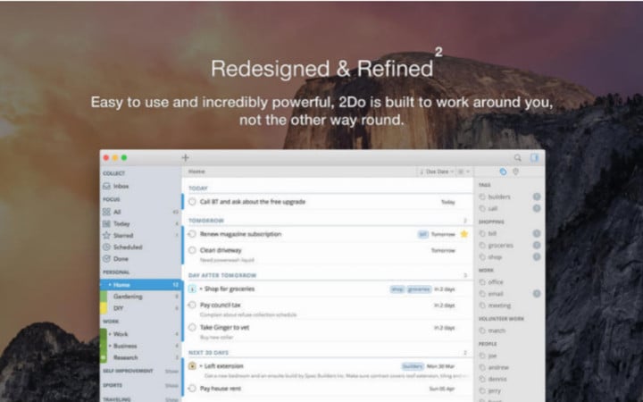Viewport: 643px width, 402px height.
Task: Check off Call BT and ask about upgrade
Action: [192, 202]
